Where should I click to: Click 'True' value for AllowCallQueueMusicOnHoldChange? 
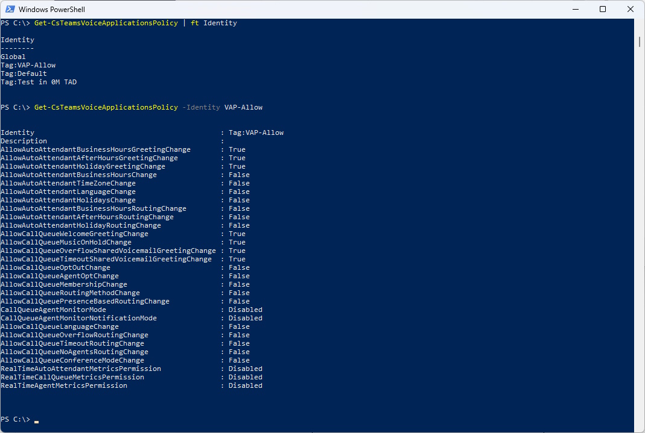click(237, 241)
